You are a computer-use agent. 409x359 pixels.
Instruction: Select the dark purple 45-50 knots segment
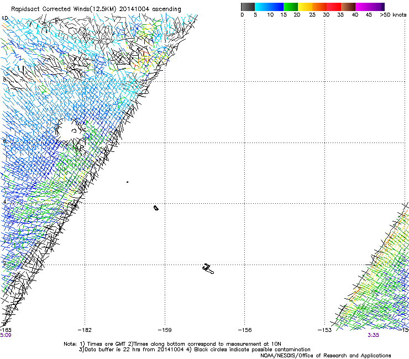pos(377,7)
